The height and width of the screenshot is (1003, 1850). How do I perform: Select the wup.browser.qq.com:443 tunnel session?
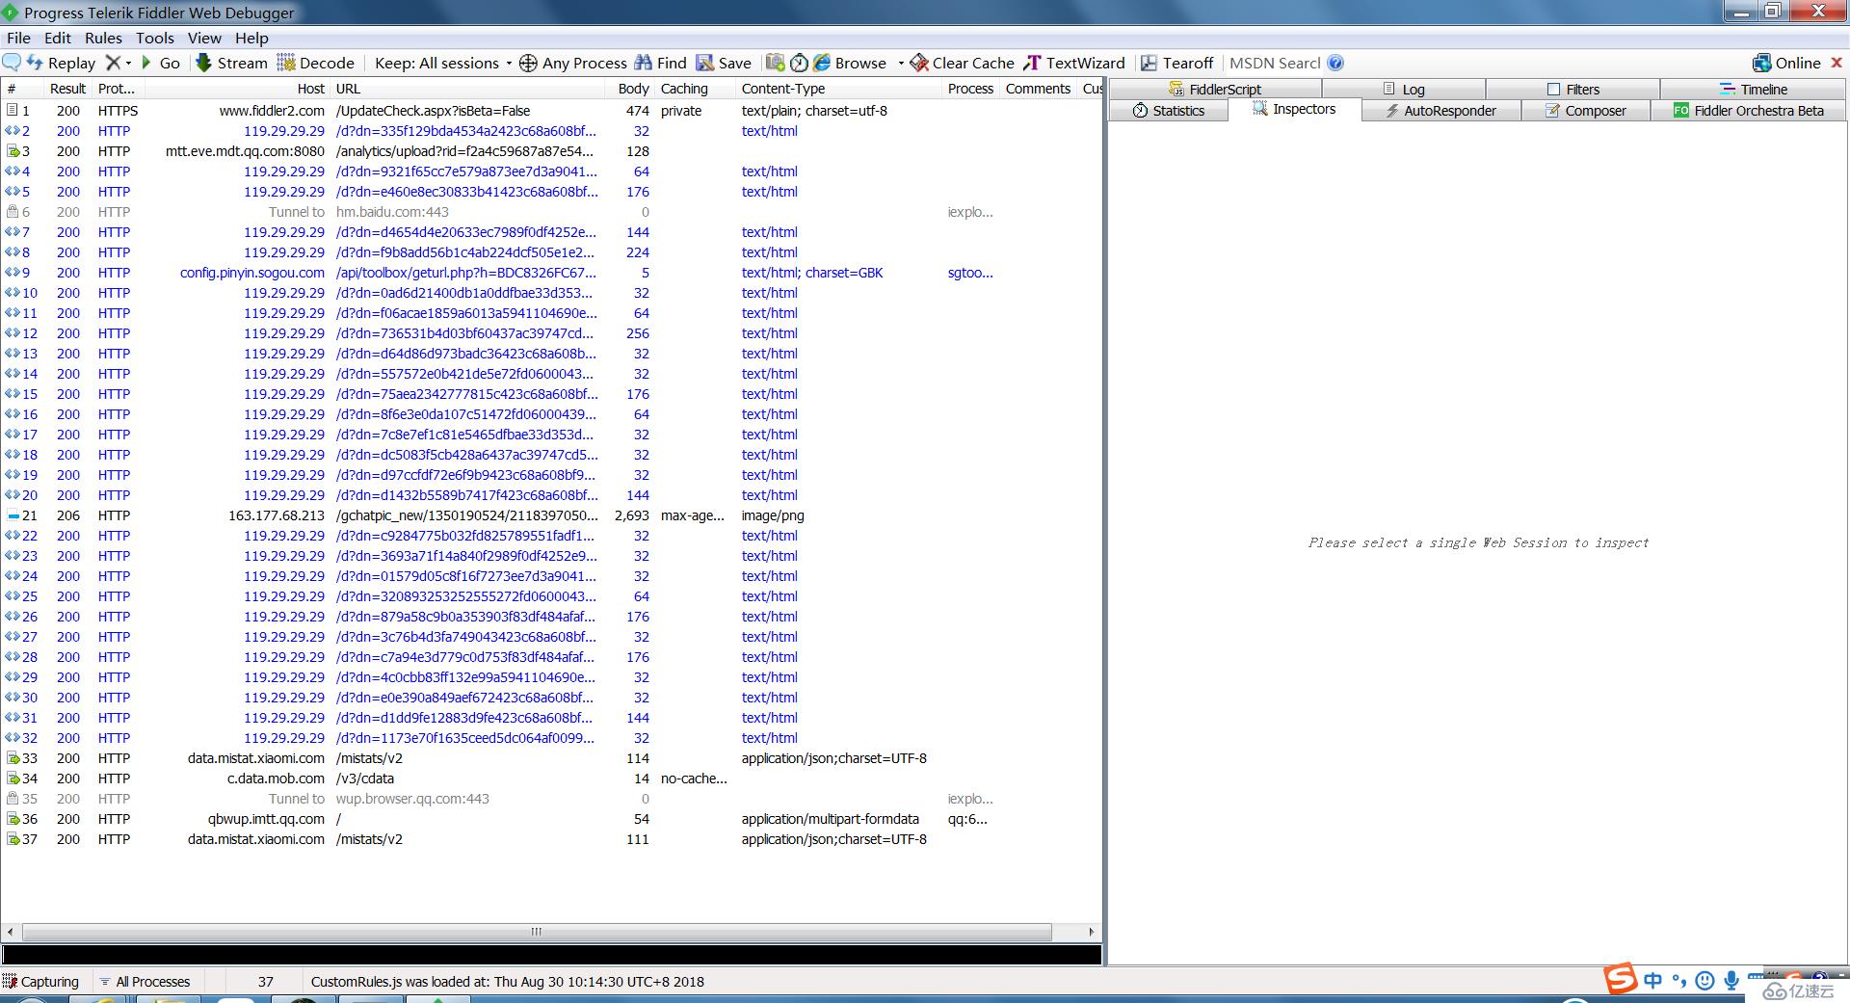pos(551,799)
